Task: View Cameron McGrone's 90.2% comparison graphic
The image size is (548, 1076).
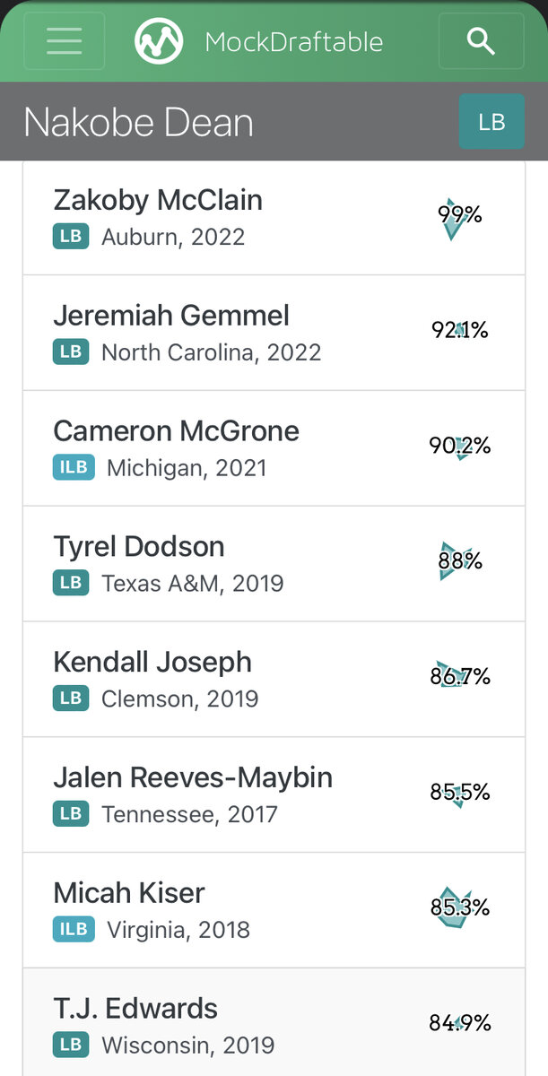Action: coord(459,446)
